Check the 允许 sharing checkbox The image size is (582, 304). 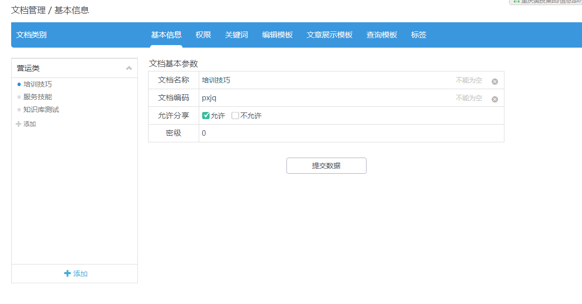pyautogui.click(x=206, y=116)
